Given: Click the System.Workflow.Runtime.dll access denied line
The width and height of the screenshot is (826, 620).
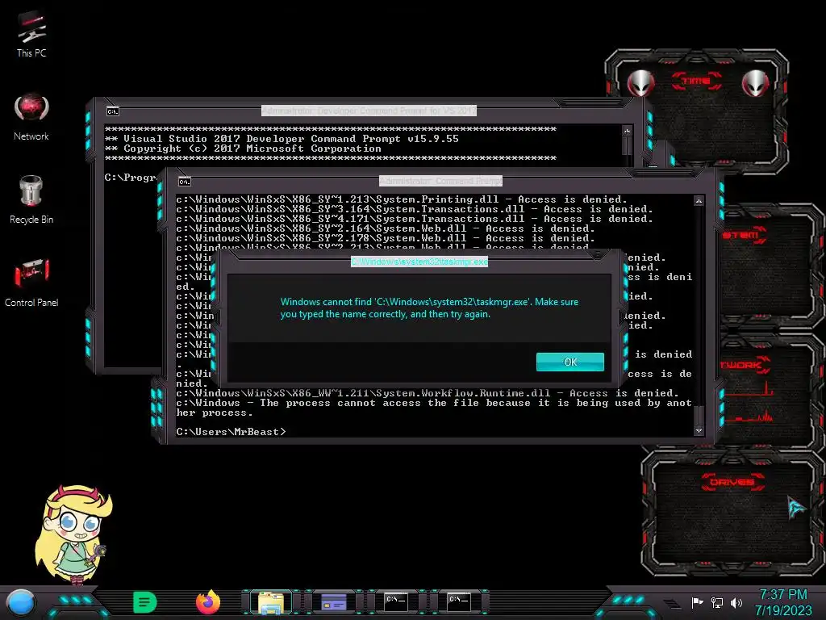Looking at the screenshot, I should click(x=428, y=393).
